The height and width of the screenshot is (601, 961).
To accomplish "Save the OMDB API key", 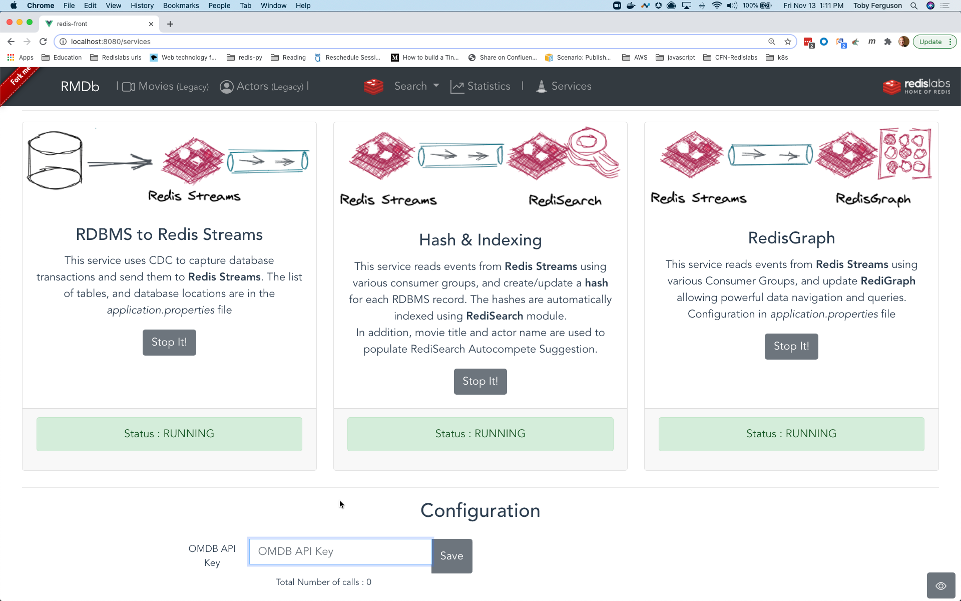I will point(451,556).
